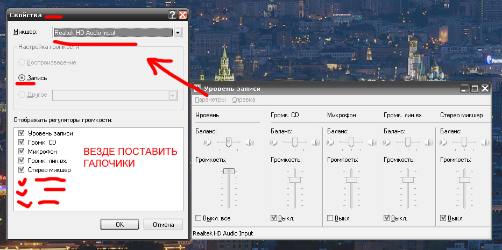Screen dimensions: 502x250
Task: Mute the Микрофон channel with Выкл. checkbox
Action: point(330,218)
